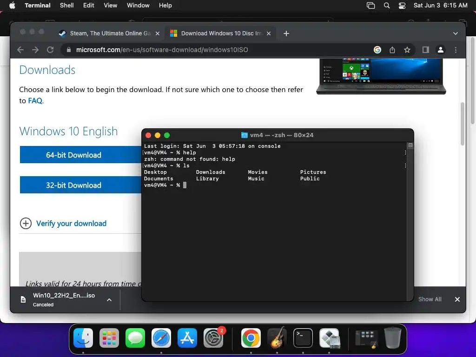Open Stage Manager icon in menu bar
Screen dimensions: 476x357
click(x=370, y=6)
